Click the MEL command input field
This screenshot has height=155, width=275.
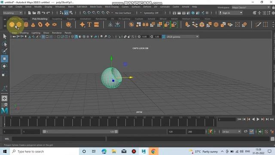click(59, 139)
